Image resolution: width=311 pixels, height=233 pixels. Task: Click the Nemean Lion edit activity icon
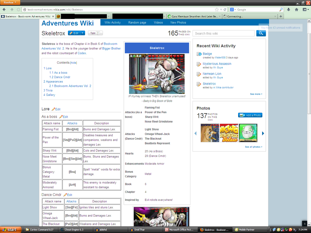199,74
